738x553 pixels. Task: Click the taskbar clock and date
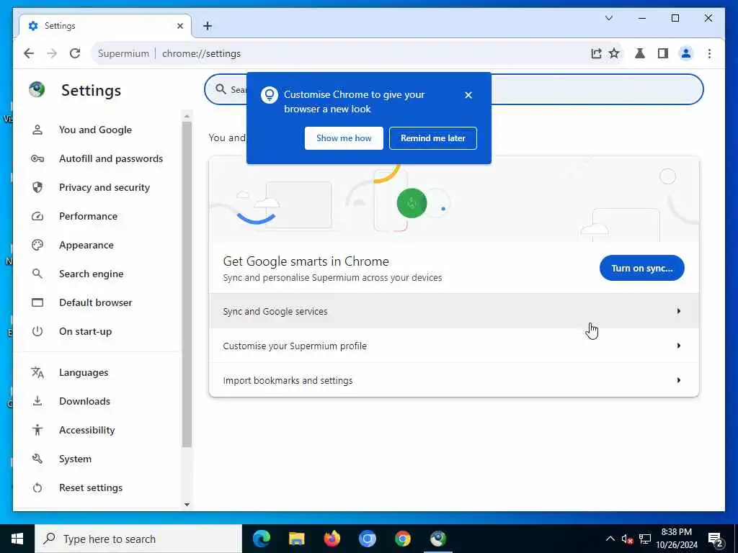pos(677,539)
